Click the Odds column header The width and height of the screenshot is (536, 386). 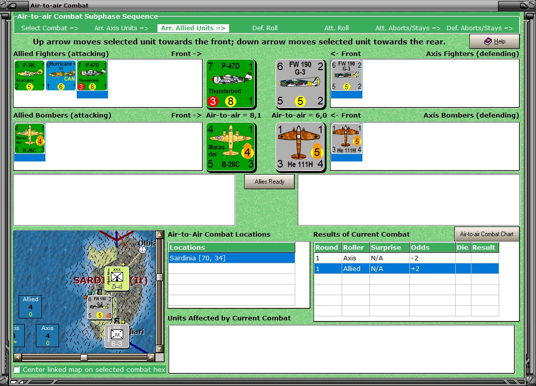pyautogui.click(x=433, y=248)
